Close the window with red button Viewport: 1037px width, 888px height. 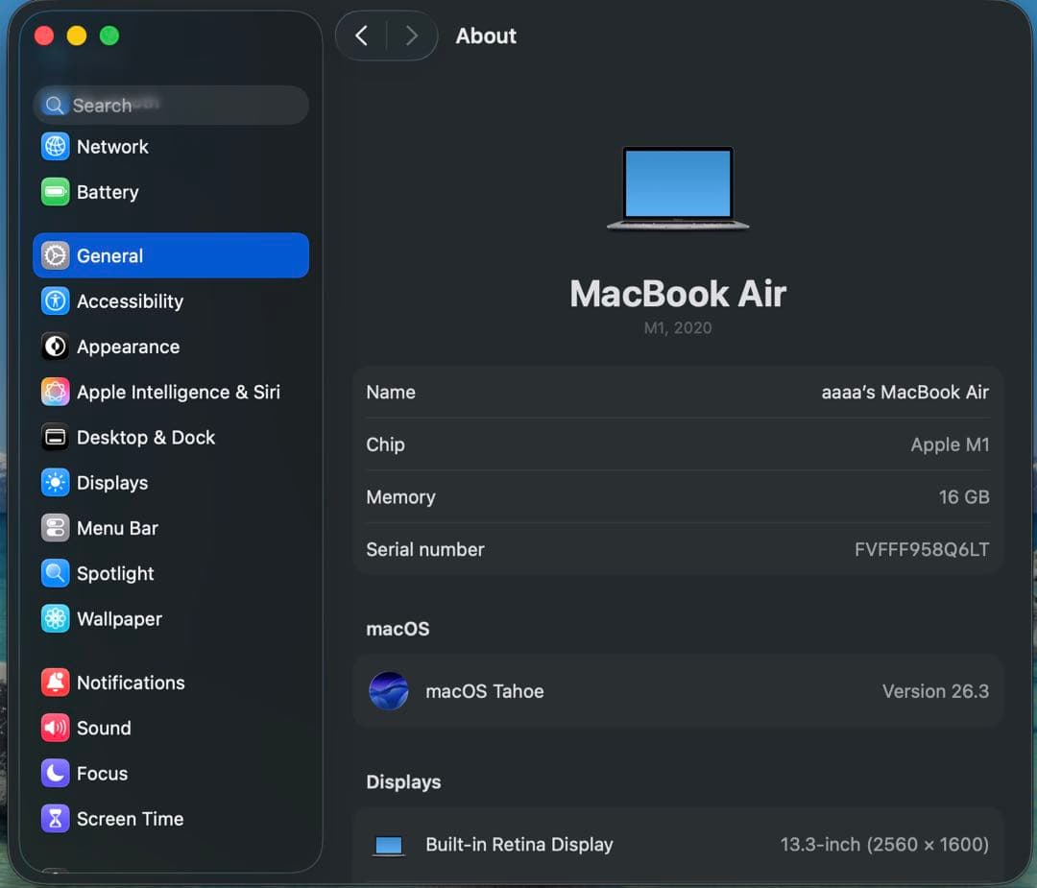point(43,36)
